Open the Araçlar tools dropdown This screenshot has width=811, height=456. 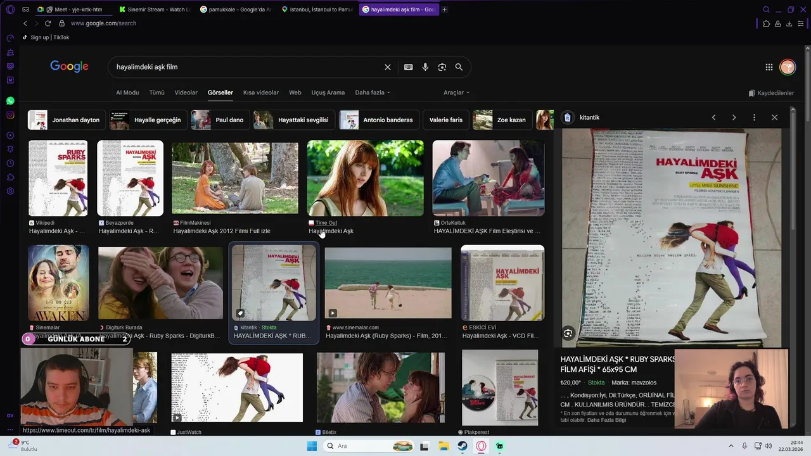point(456,92)
